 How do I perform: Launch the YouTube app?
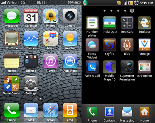[11, 39]
